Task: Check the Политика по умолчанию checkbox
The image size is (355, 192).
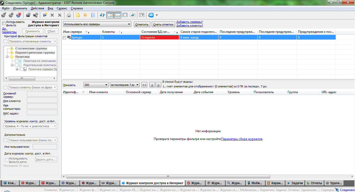Action: pyautogui.click(x=16, y=61)
